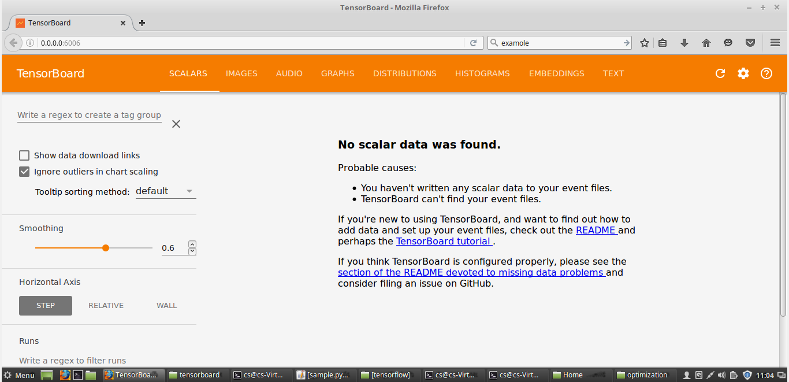Switch to the SCALARS tab

(x=188, y=73)
